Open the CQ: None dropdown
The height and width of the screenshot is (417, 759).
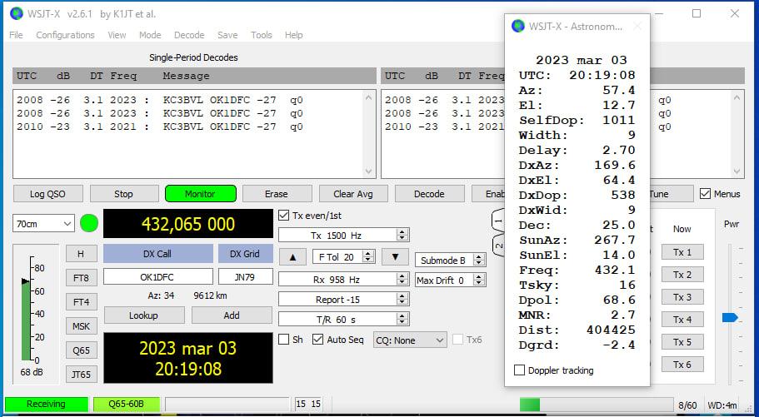410,340
